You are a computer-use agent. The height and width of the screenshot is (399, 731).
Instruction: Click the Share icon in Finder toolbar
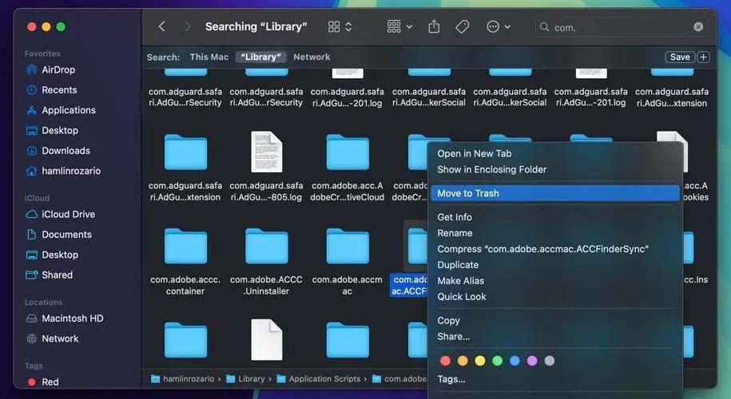434,27
